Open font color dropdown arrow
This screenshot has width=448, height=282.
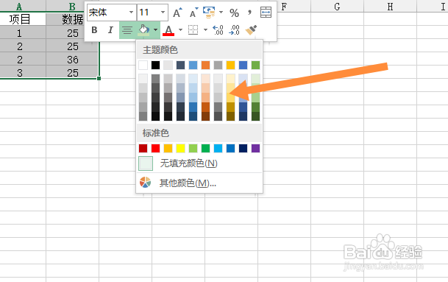(180, 29)
